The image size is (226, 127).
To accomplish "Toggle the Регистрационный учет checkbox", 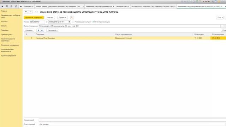I will (x=73, y=22).
